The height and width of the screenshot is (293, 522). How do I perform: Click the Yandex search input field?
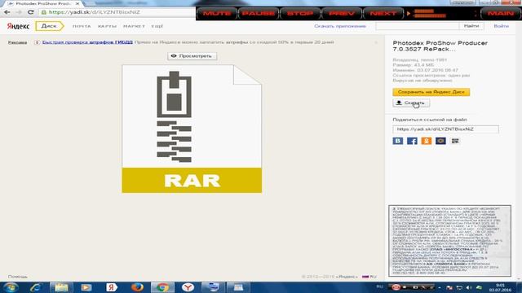point(418,26)
